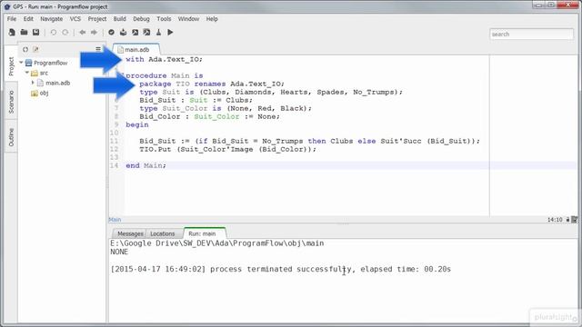This screenshot has height=327, width=582.
Task: Show the Scenario side panel tab
Action: tap(11, 102)
